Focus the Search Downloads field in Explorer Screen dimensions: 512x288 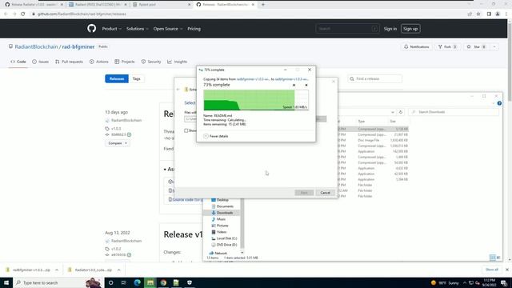click(x=454, y=112)
